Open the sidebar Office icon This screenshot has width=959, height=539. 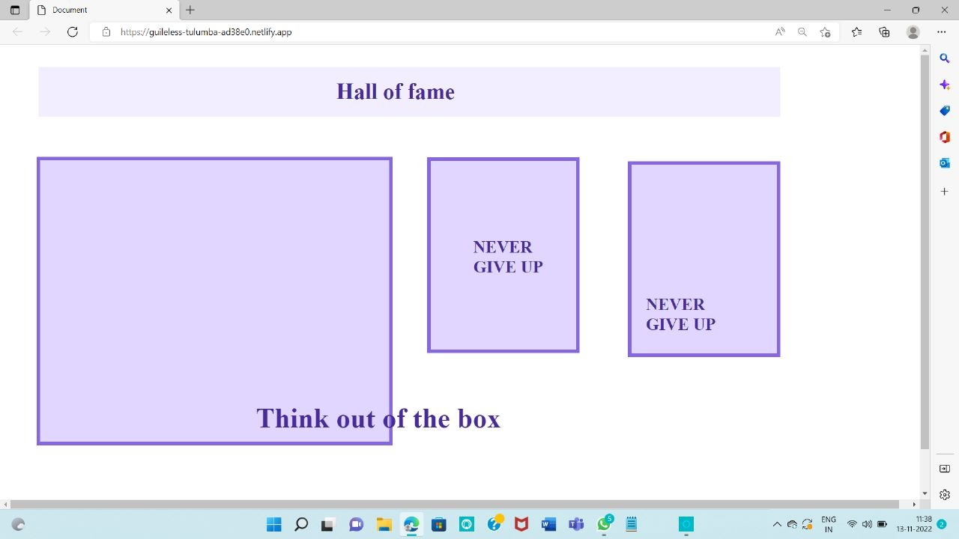[x=945, y=137]
